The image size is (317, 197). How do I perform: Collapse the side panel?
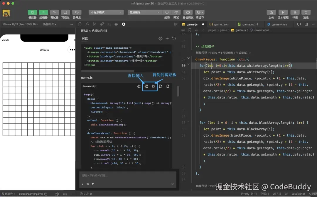pos(176,24)
